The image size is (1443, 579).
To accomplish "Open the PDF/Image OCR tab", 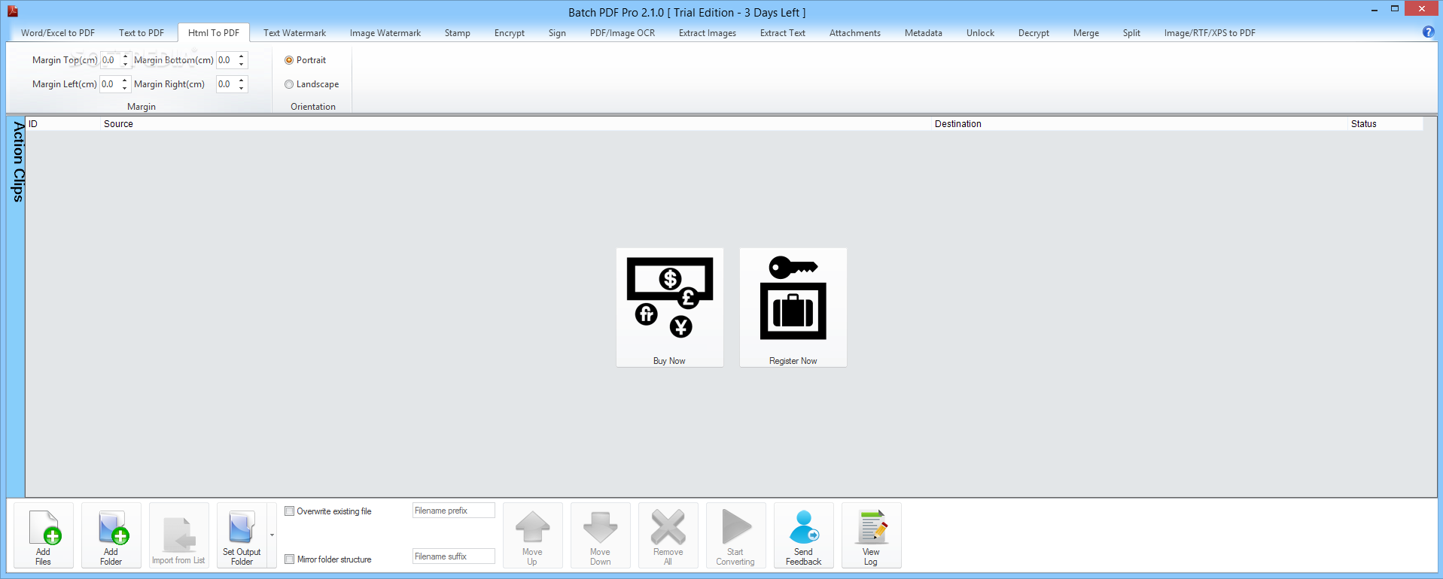I will [x=623, y=33].
